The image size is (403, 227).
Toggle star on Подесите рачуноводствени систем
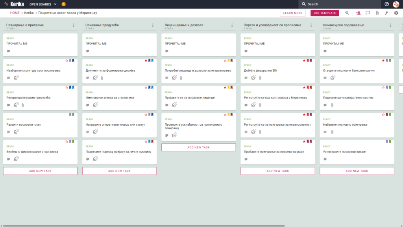[383, 87]
